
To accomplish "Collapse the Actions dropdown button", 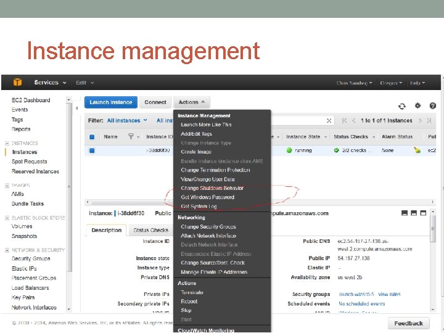I will tap(191, 102).
